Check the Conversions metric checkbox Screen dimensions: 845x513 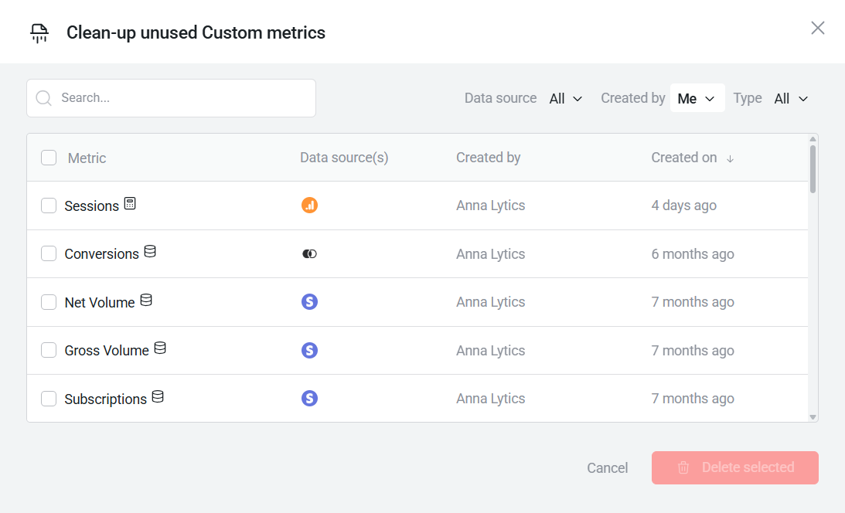tap(49, 253)
